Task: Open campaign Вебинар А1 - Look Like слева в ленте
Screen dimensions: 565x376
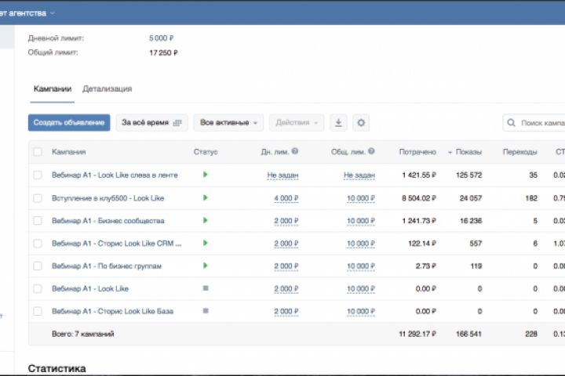Action: point(115,175)
